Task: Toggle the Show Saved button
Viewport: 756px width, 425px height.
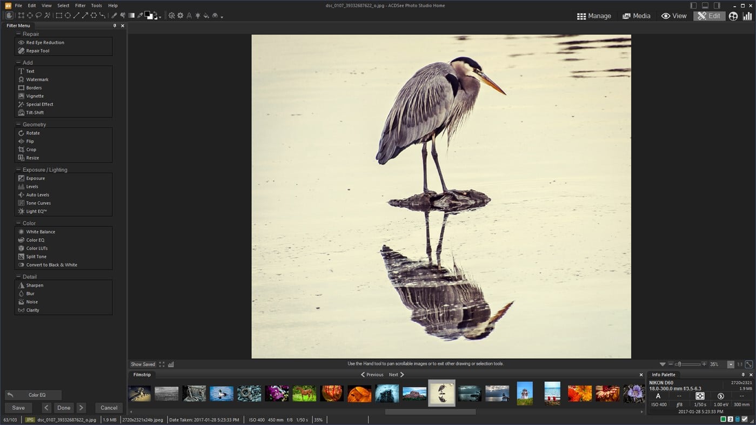Action: click(143, 365)
